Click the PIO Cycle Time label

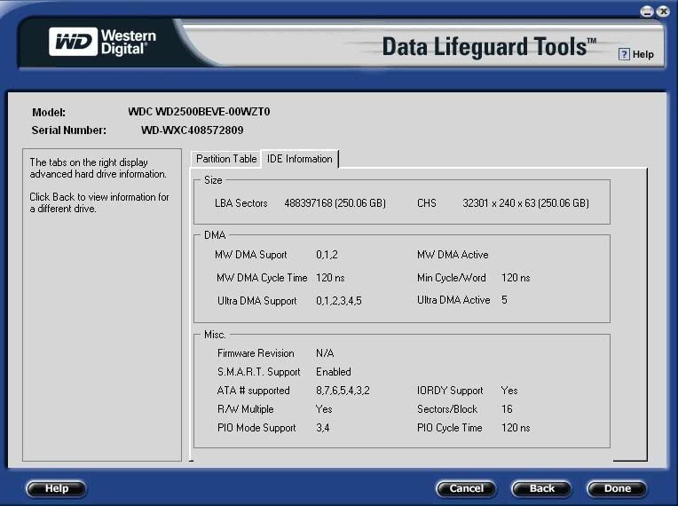point(449,428)
